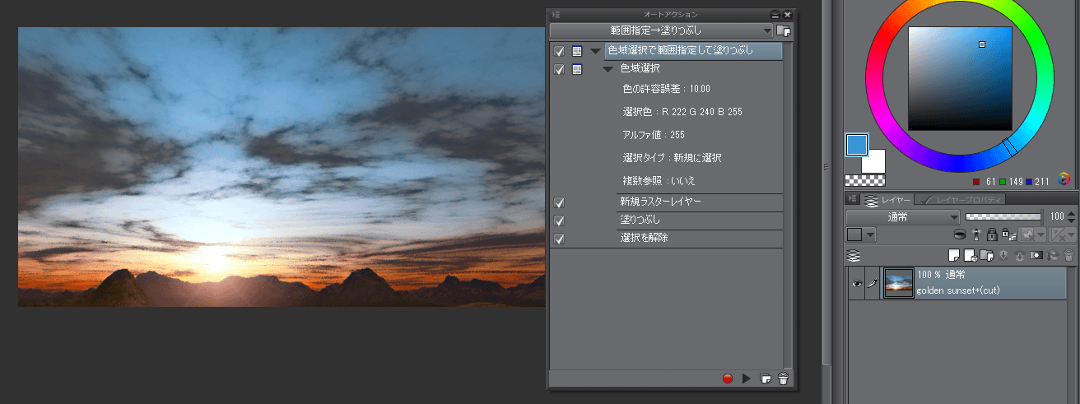Merge with layer below icon
Screen dimensions: 1080x404
1021,255
